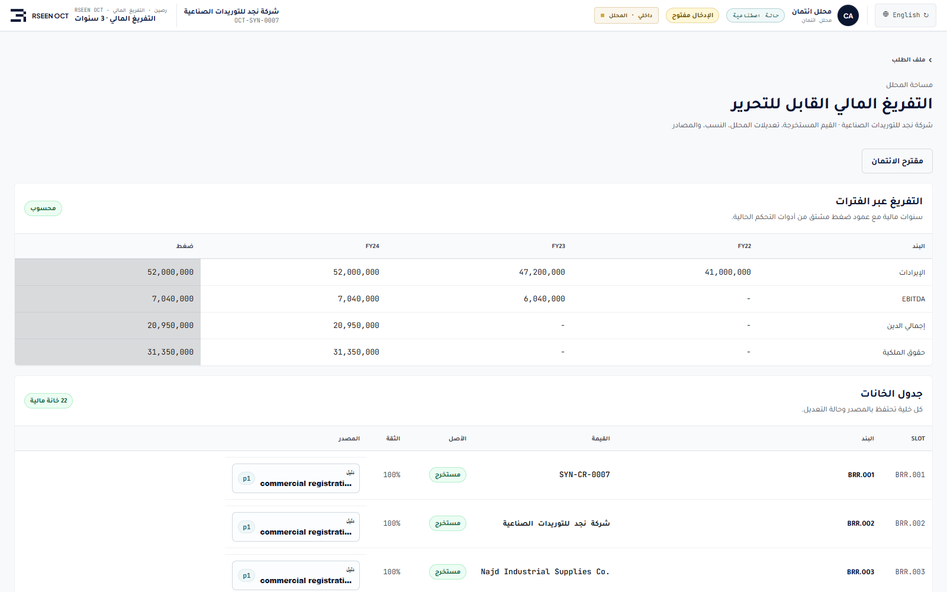The height and width of the screenshot is (592, 947).
Task: Select the stress EBITDA cell 7,040,000
Action: point(172,299)
